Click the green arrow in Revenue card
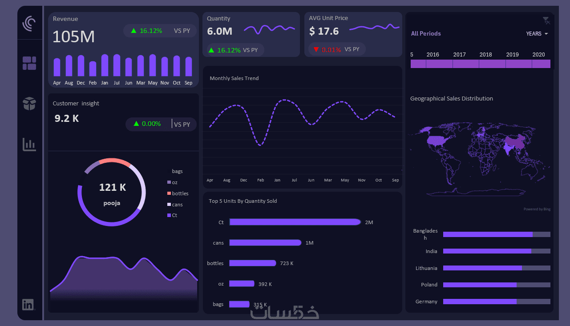Image resolution: width=570 pixels, height=326 pixels. 133,31
